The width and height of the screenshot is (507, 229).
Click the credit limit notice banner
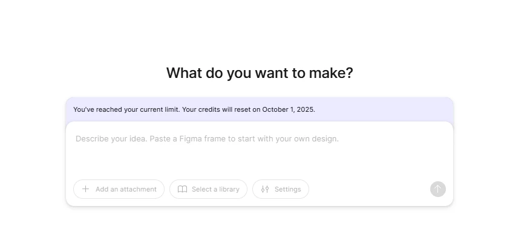260,109
